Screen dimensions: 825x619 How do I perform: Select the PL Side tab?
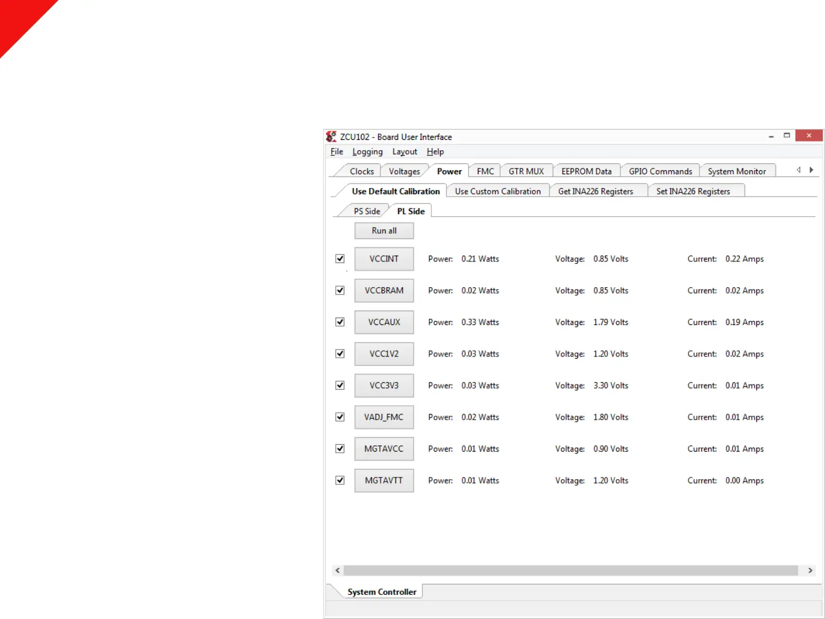click(x=411, y=211)
